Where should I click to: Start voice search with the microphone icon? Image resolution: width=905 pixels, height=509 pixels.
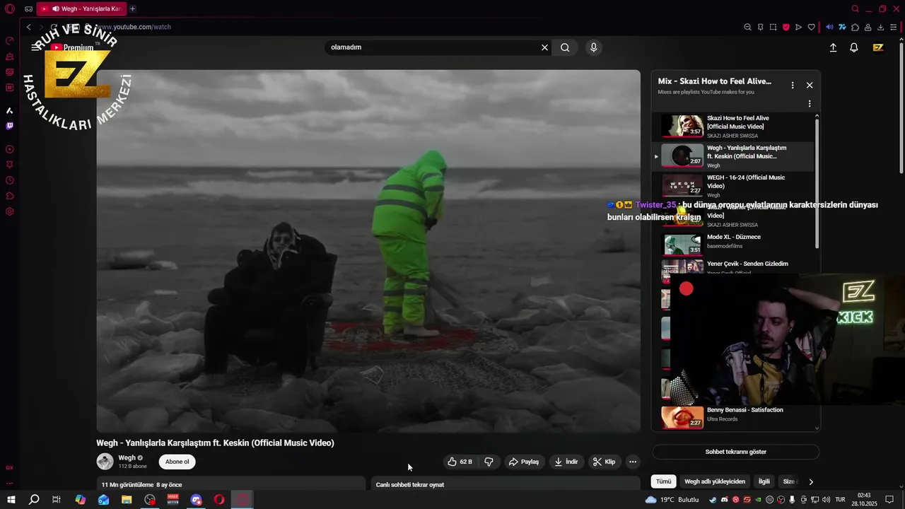point(593,47)
